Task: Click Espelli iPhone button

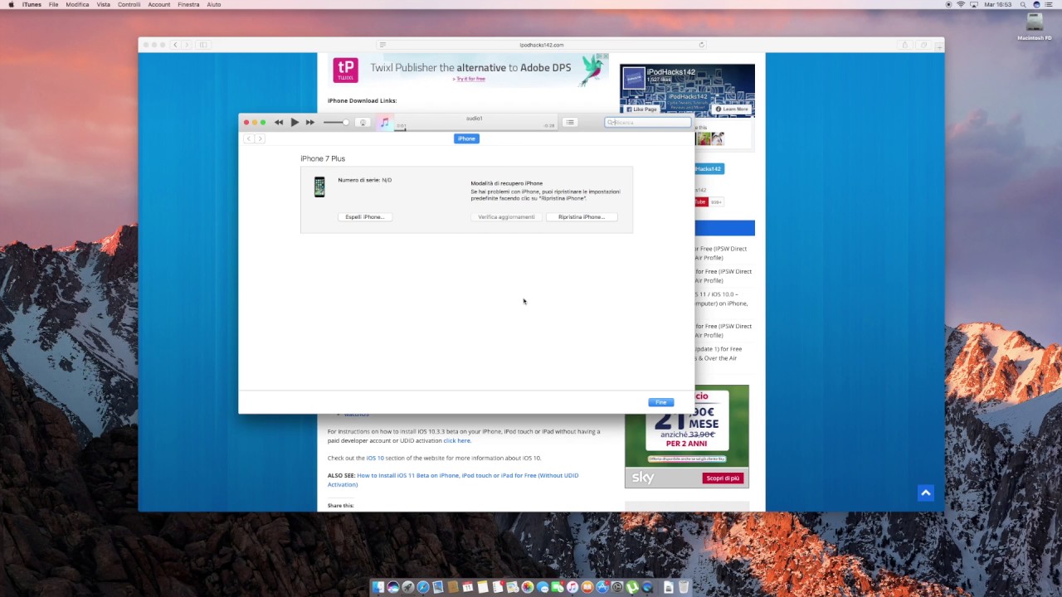Action: pos(365,217)
